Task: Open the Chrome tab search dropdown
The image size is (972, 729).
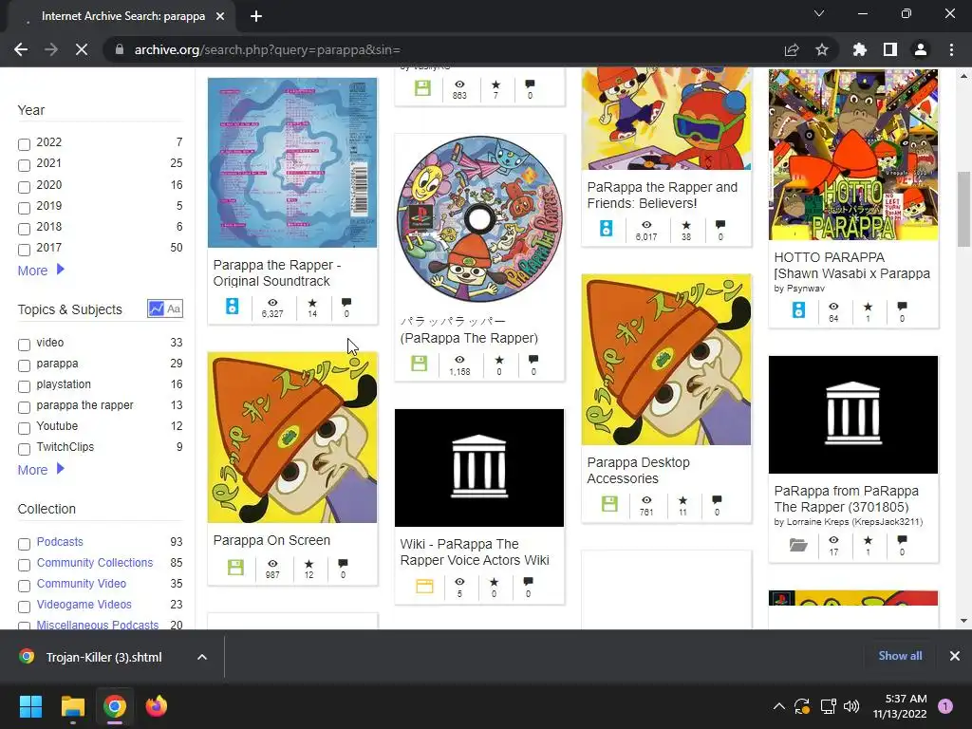Action: (819, 13)
